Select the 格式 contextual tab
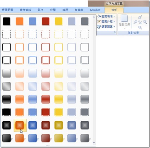Viewport: 150px width, 148px height. (x=114, y=10)
